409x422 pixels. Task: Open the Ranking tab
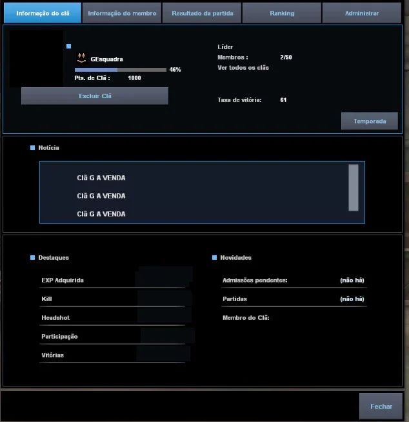(x=282, y=13)
